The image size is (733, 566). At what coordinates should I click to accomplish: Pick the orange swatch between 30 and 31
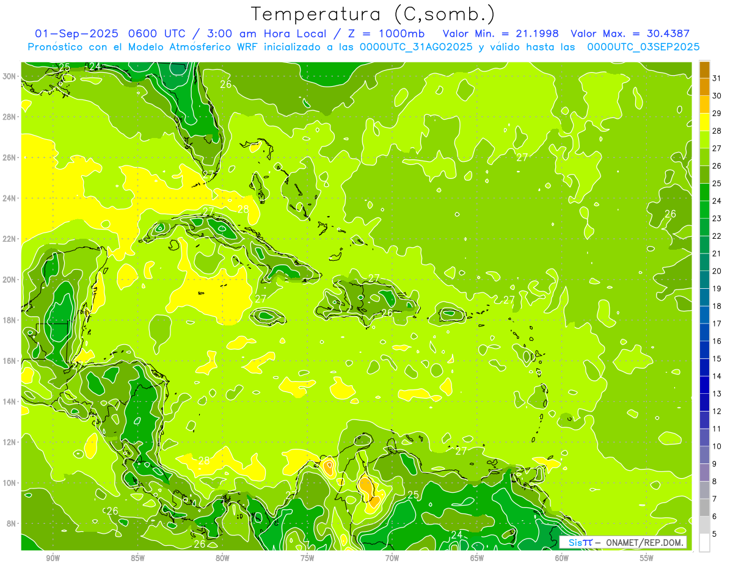coord(704,87)
